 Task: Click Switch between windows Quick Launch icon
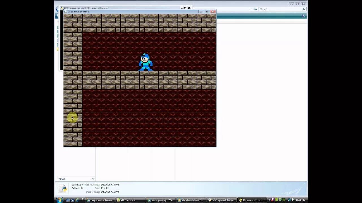click(72, 200)
